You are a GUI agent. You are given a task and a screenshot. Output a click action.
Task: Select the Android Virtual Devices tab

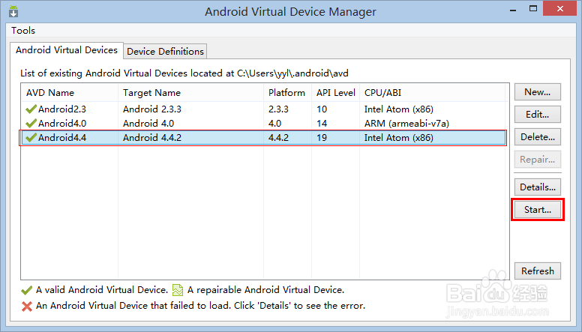pos(67,50)
